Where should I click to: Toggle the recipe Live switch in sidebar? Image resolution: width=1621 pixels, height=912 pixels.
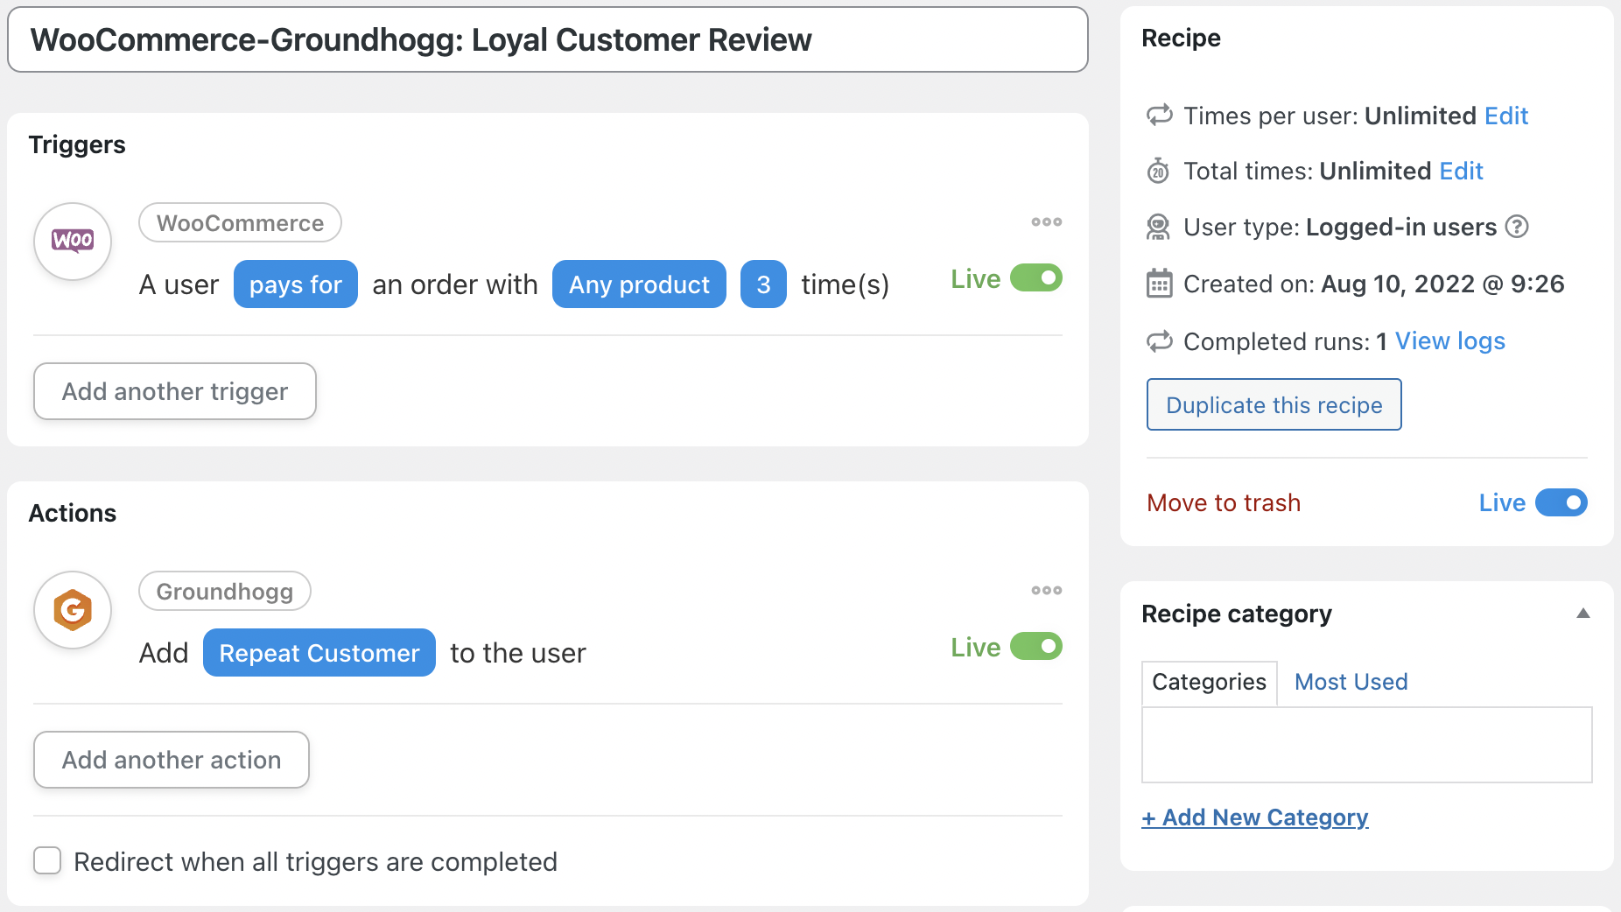coord(1561,502)
